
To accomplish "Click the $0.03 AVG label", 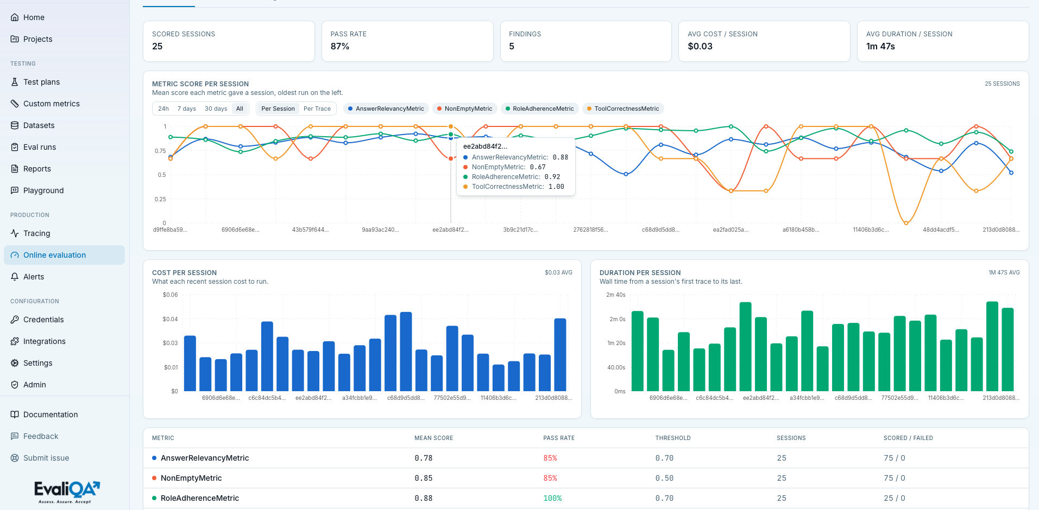I will pyautogui.click(x=558, y=272).
